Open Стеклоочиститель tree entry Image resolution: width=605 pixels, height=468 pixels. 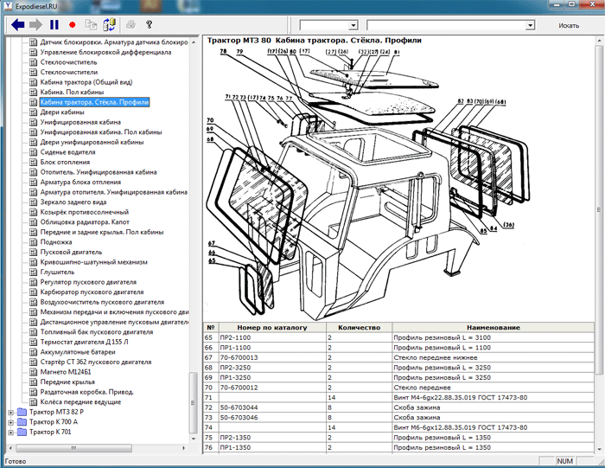click(x=68, y=62)
